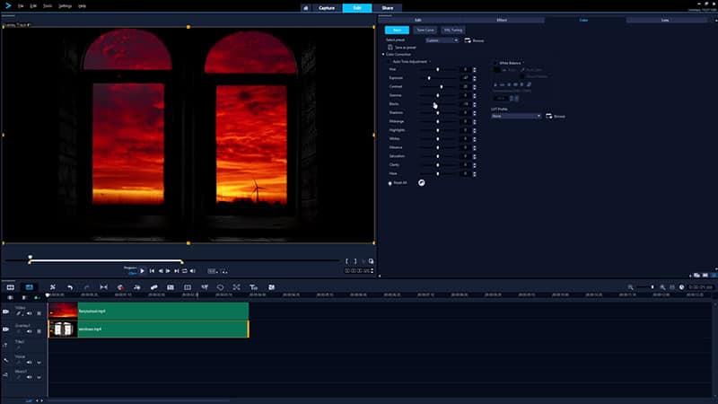Click the Exposure value stepper arrows
Viewport: 718px width, 404px height.
(475, 78)
